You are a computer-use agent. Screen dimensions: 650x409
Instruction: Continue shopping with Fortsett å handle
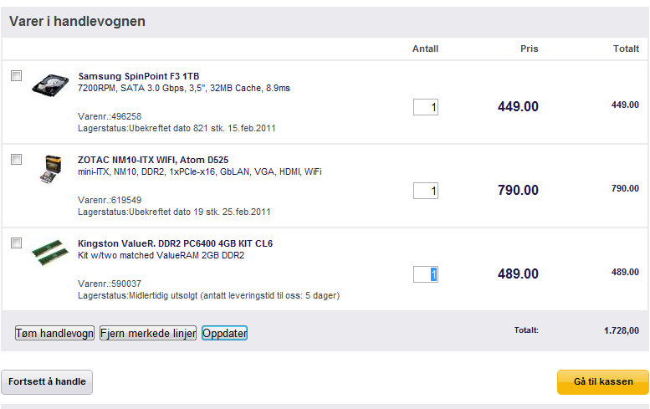[x=47, y=381]
